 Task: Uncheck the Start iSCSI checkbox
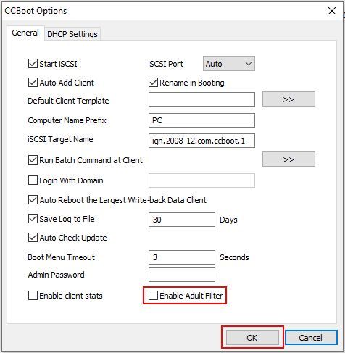click(x=33, y=64)
